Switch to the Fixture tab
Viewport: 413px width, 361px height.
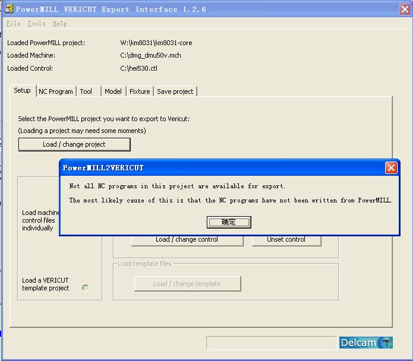pyautogui.click(x=140, y=91)
